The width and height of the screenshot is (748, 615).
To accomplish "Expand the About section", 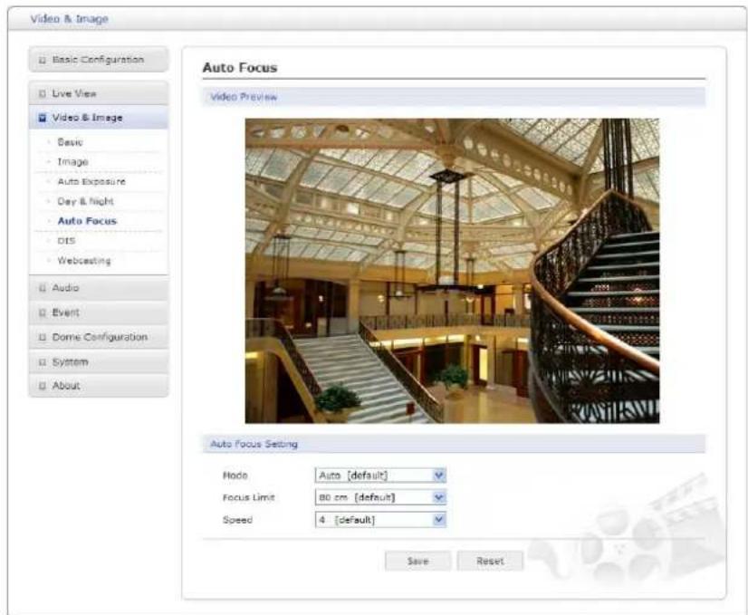I will [99, 386].
